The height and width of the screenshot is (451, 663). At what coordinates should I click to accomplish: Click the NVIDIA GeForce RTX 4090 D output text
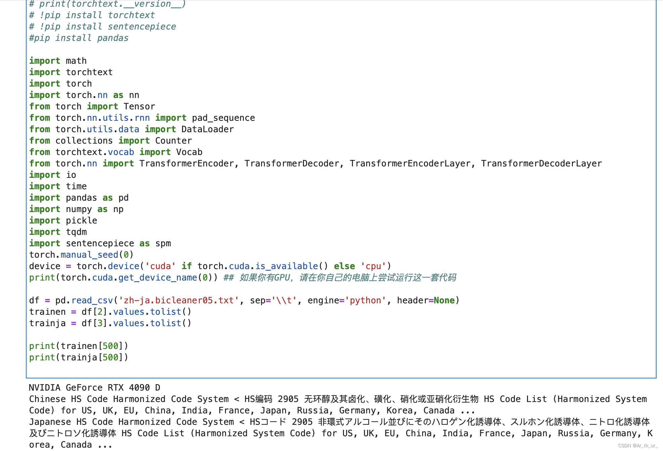click(94, 387)
